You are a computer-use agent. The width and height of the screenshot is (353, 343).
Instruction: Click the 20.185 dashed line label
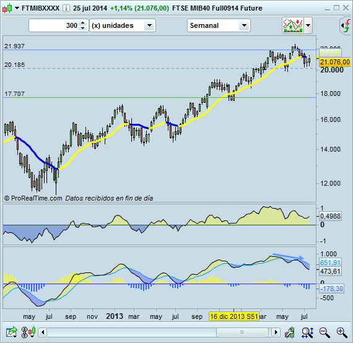coord(14,65)
